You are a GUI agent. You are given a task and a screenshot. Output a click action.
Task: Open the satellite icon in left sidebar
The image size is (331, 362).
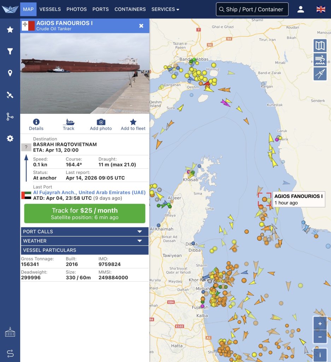tap(10, 95)
